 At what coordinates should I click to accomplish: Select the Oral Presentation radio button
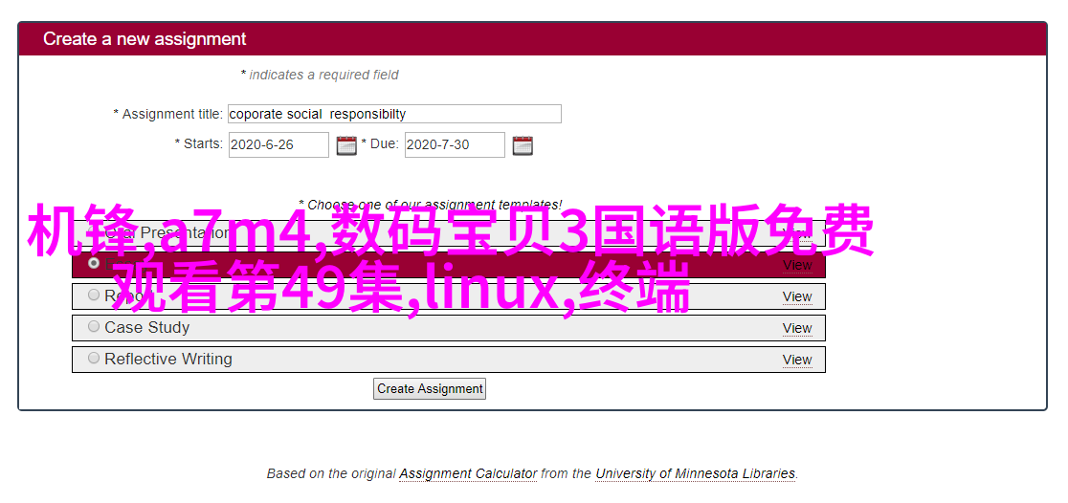coord(94,232)
